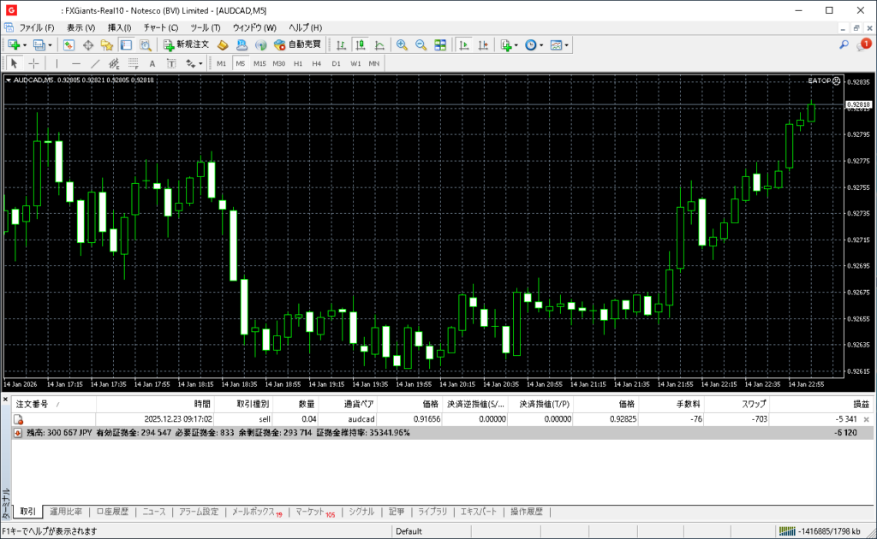Switch chart to candlestick display mode
877x539 pixels.
click(x=360, y=44)
